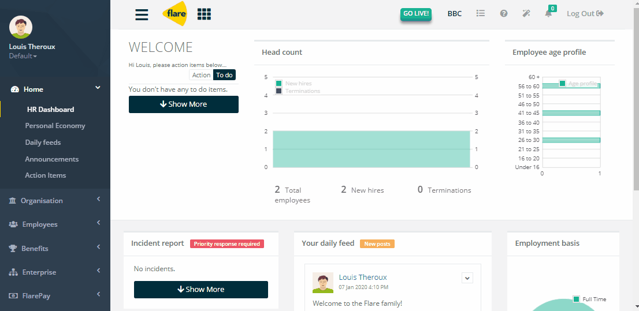Click the magic wand icon
639x311 pixels.
526,13
